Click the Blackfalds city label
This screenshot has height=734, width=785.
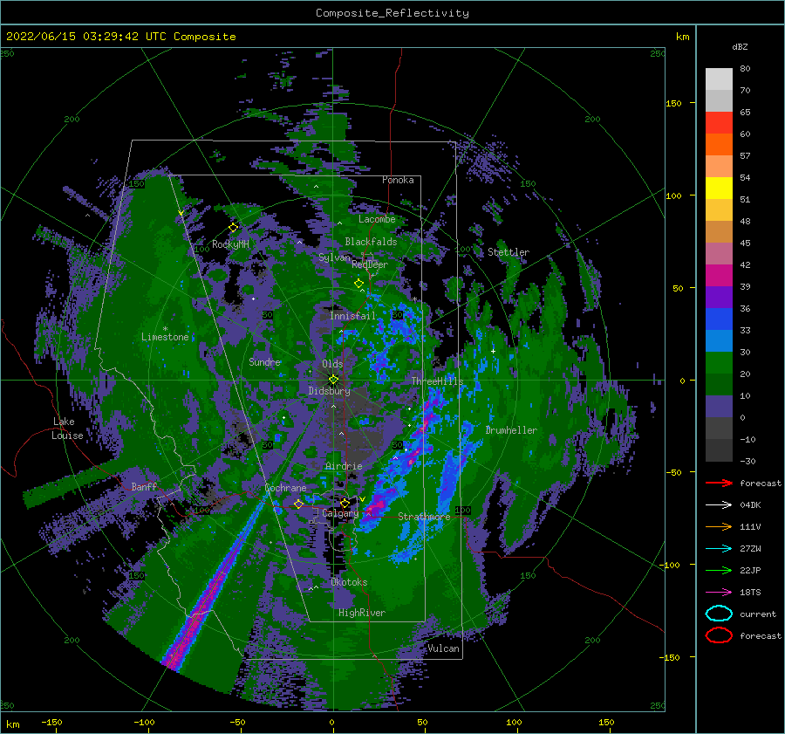[371, 242]
